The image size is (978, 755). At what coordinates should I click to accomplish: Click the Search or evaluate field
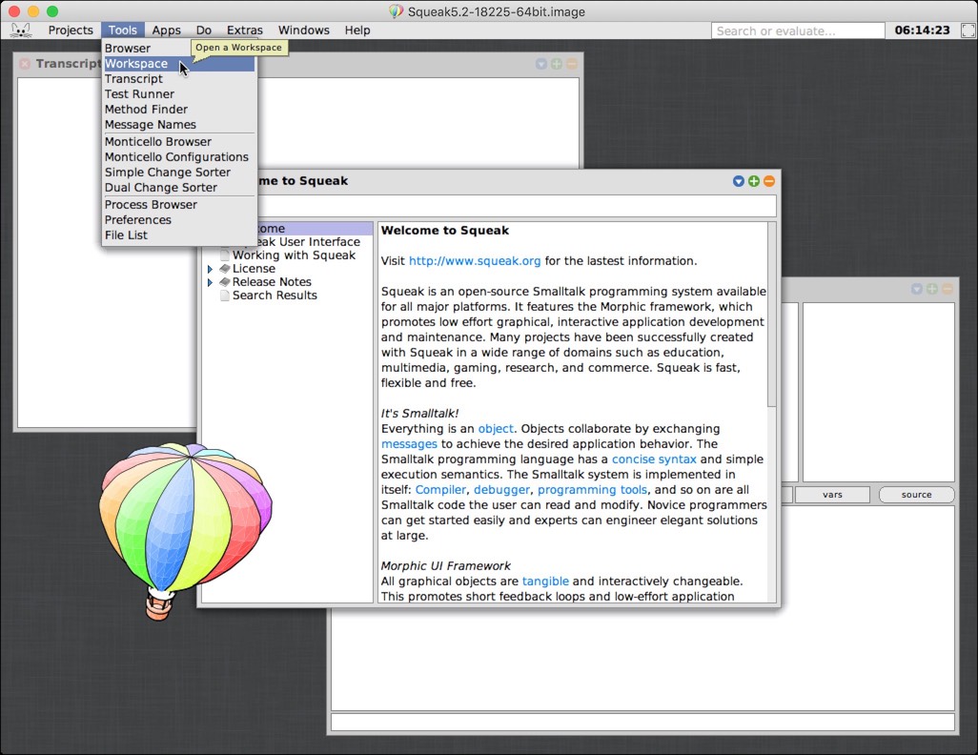798,31
